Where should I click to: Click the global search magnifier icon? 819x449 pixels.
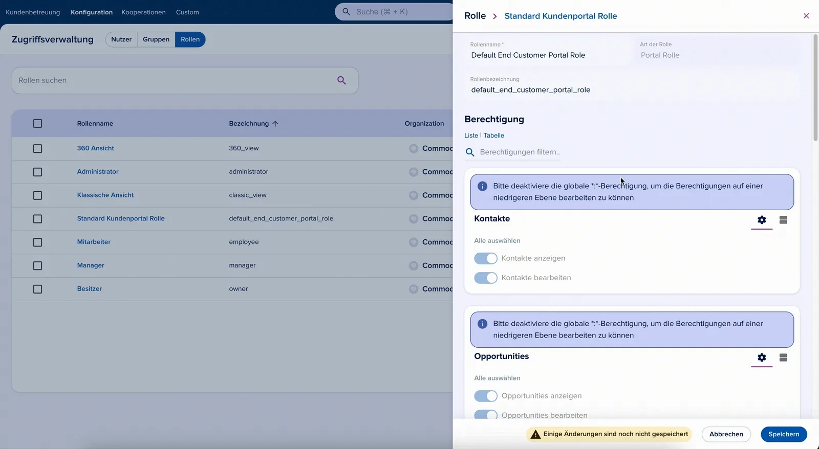[x=347, y=12]
